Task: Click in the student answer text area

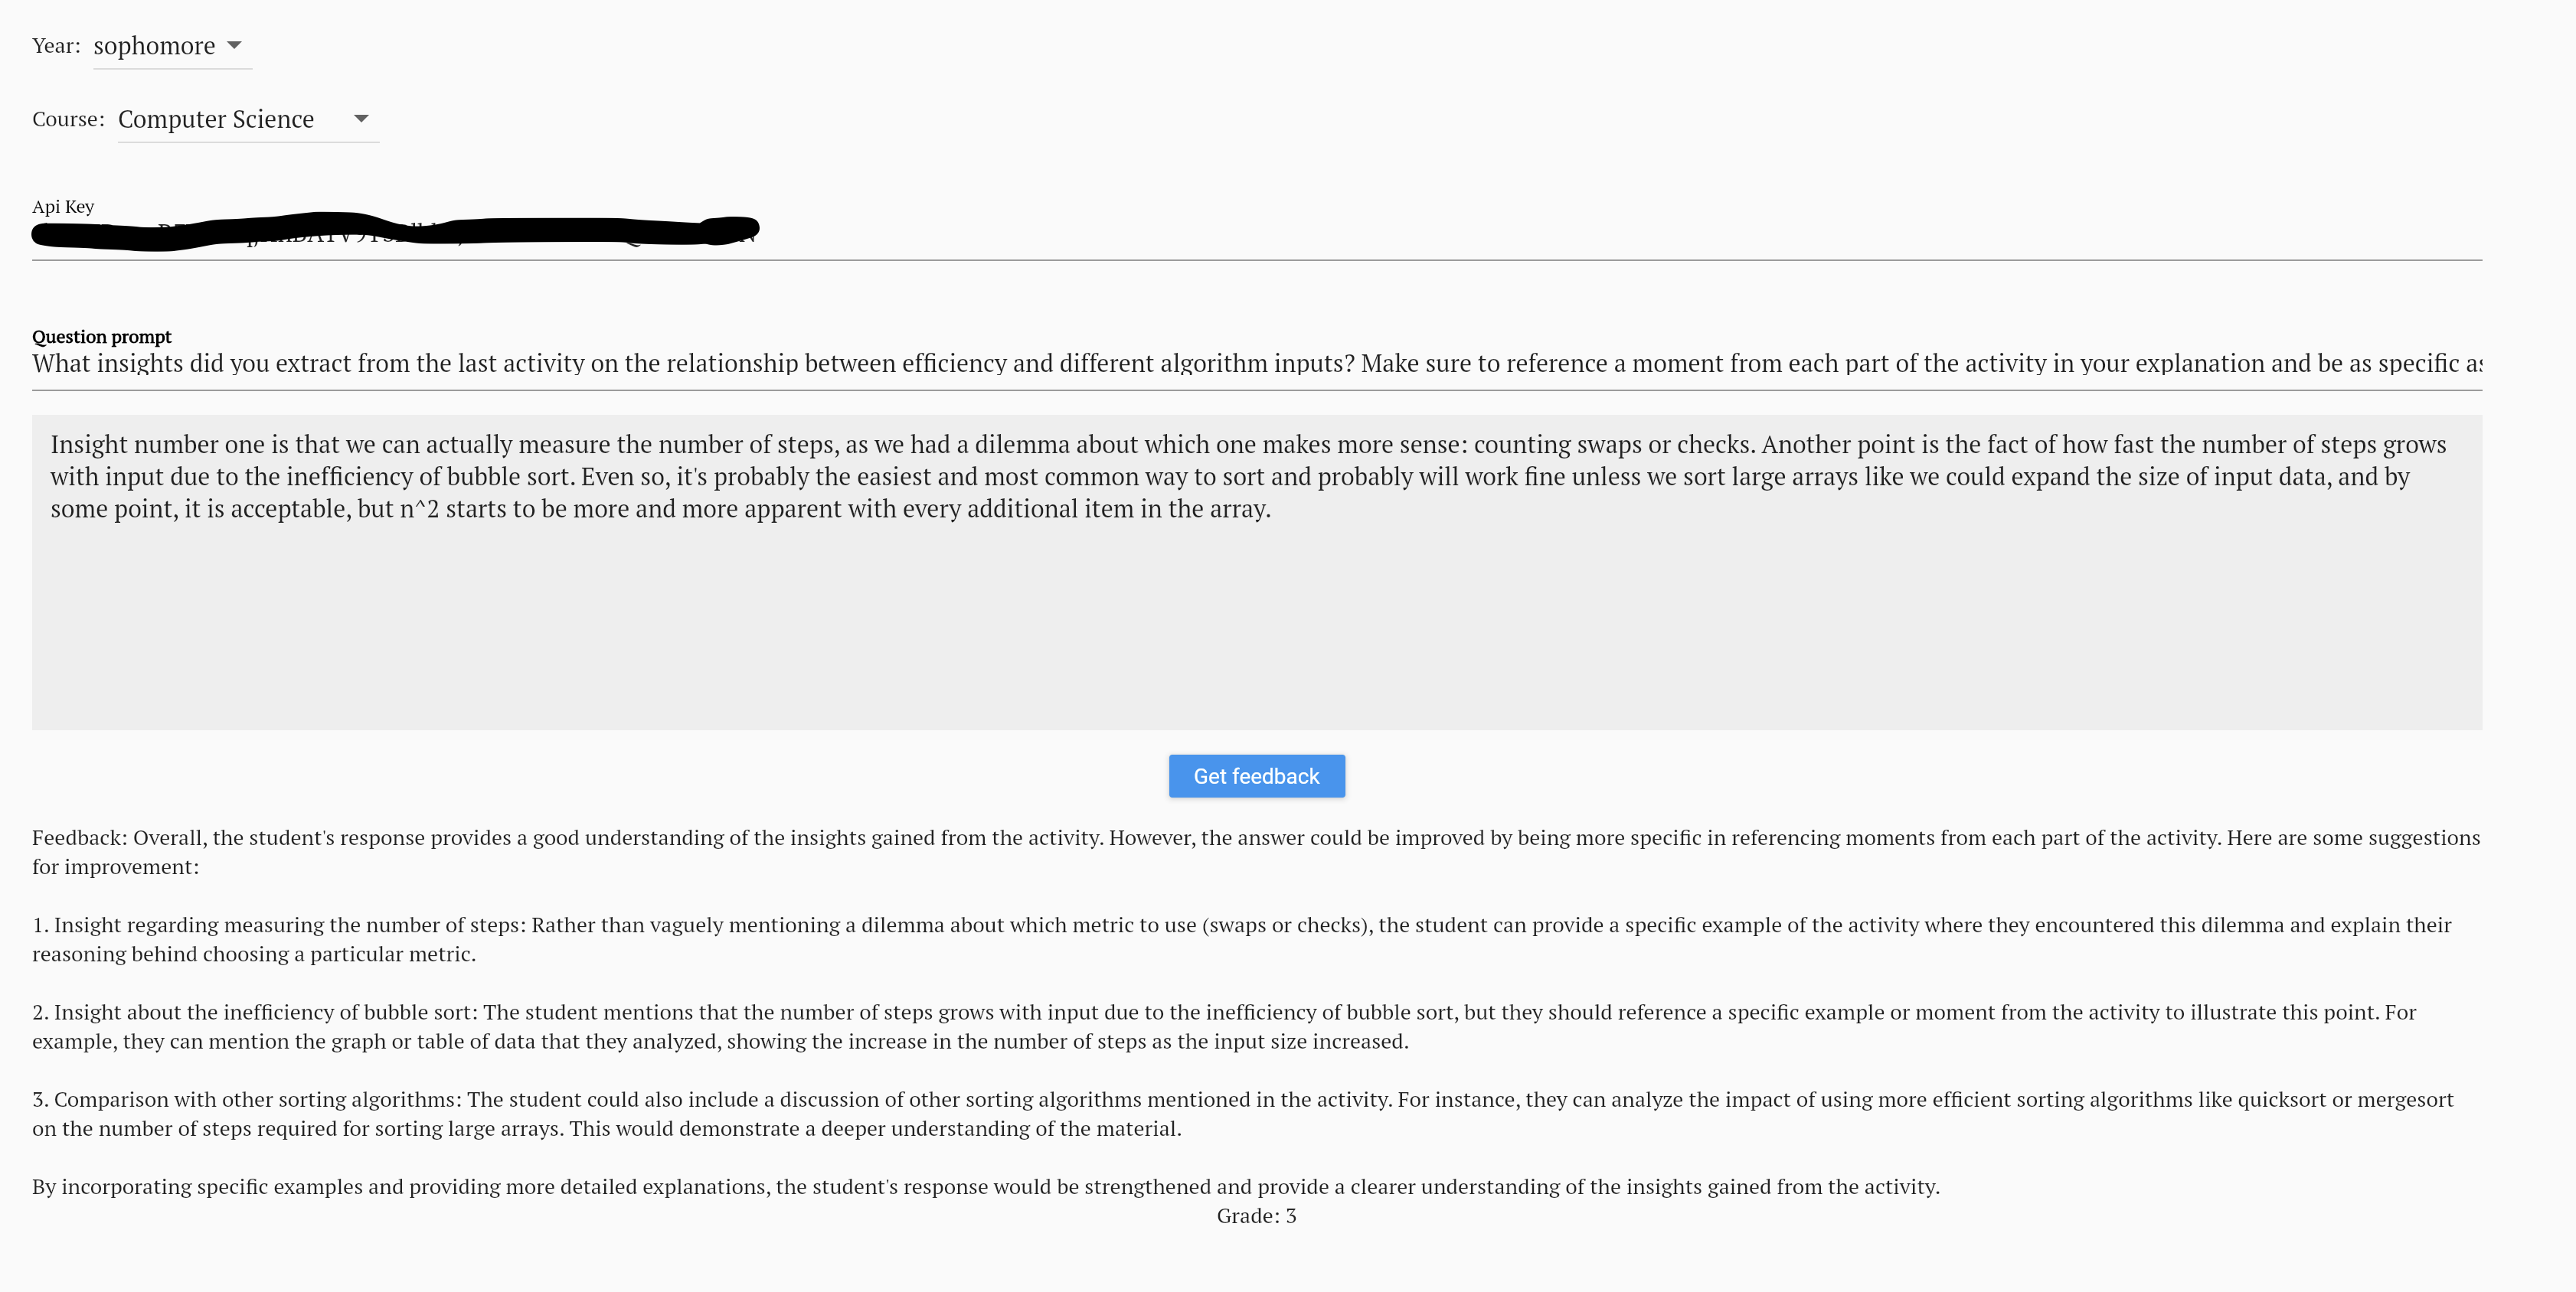Action: pyautogui.click(x=1256, y=572)
